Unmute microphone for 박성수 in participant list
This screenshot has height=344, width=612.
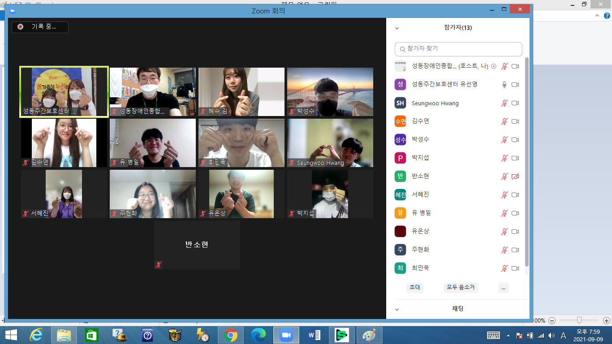tap(504, 140)
